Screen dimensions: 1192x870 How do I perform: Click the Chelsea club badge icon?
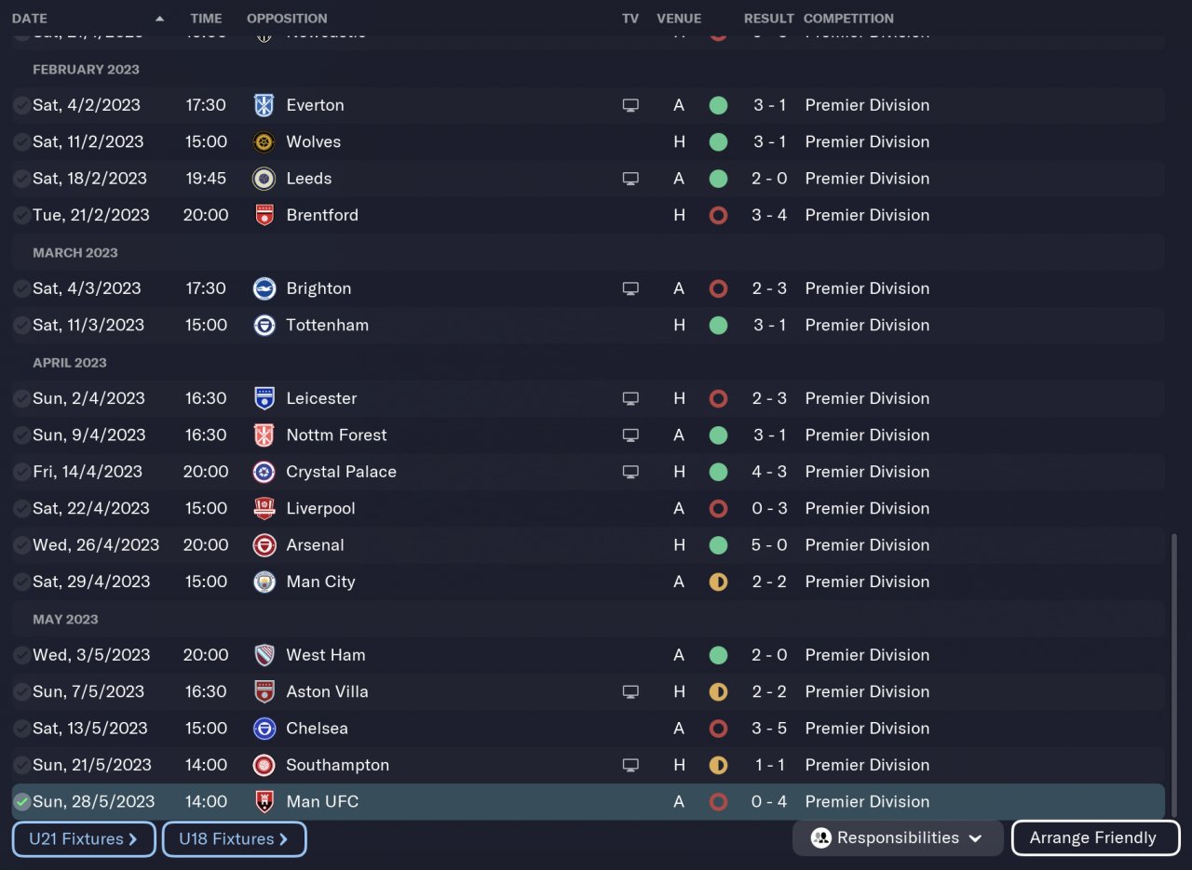264,729
